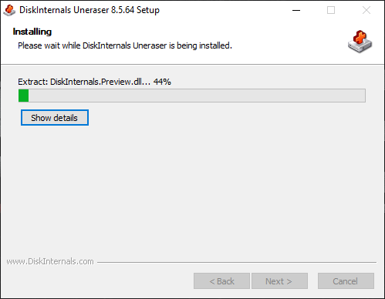Click the unfilled grey part of the progress bar
Image resolution: width=385 pixels, height=299 pixels.
click(x=197, y=96)
